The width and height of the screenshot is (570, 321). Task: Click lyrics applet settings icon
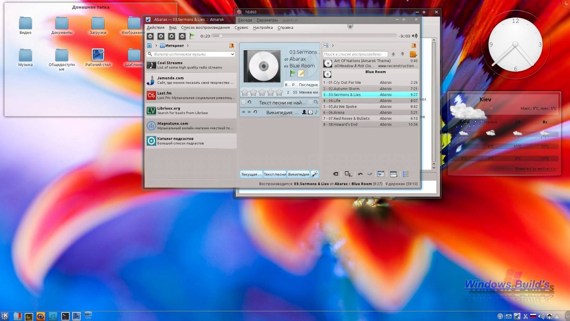(x=316, y=102)
